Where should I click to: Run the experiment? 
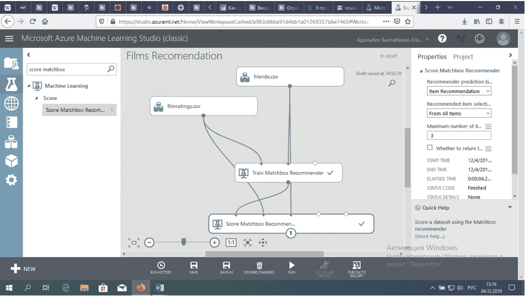tap(292, 268)
